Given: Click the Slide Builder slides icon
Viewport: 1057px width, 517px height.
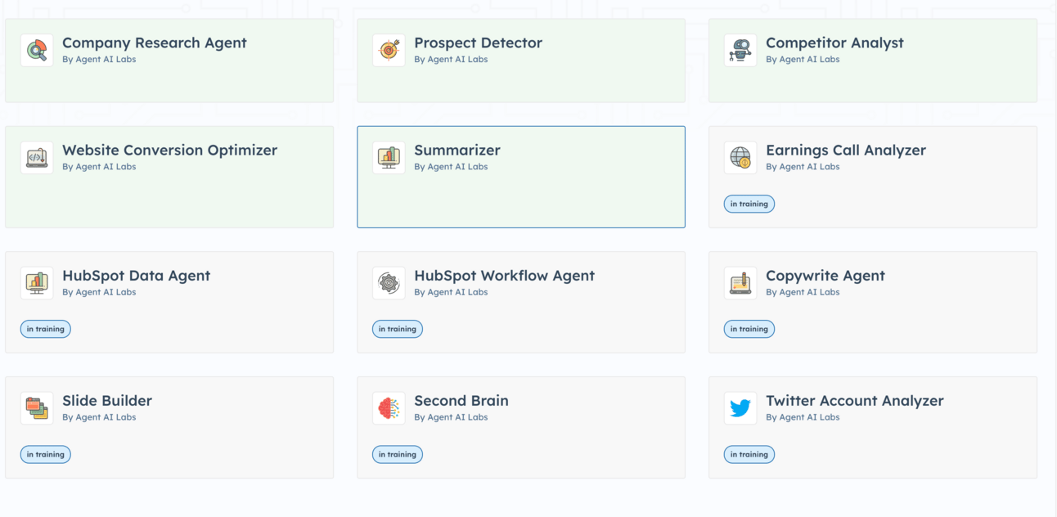Looking at the screenshot, I should pos(37,408).
